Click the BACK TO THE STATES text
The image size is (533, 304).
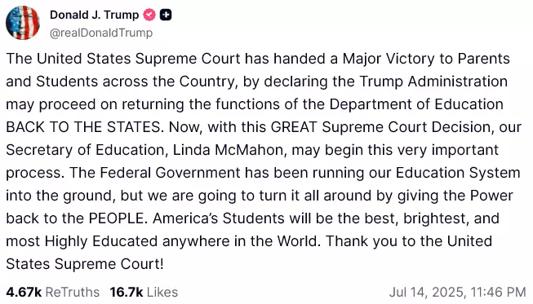point(83,127)
